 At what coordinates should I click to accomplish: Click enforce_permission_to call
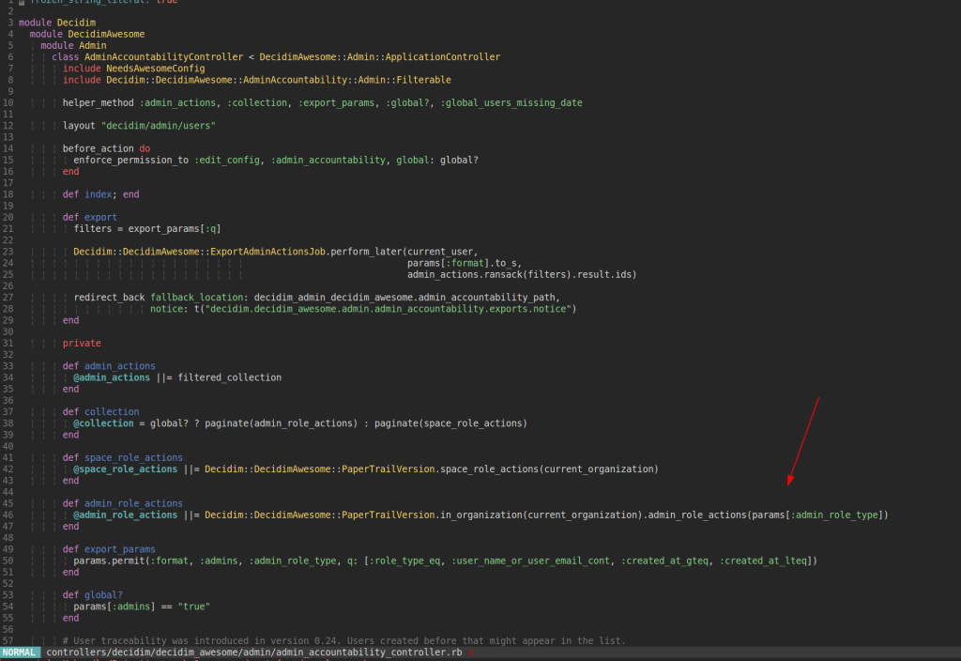[131, 160]
